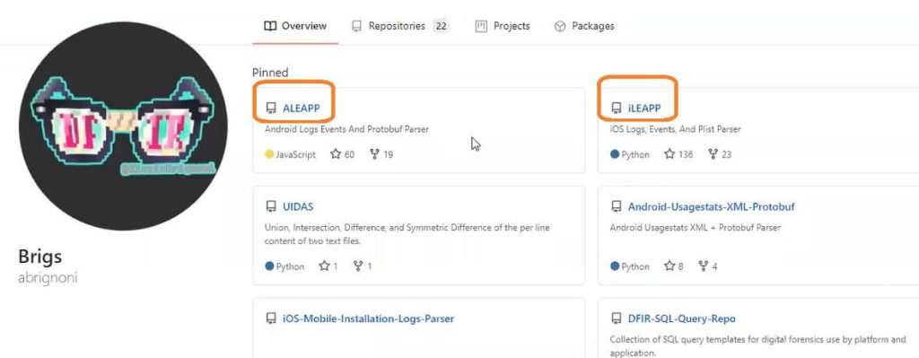Click the fork icon on Android-Usagestats-XML-Protobuf card
The image size is (919, 358).
click(x=704, y=266)
